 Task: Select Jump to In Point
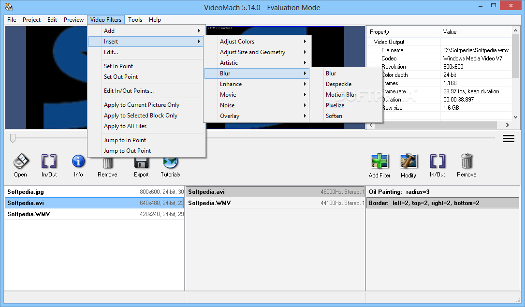tap(146, 140)
